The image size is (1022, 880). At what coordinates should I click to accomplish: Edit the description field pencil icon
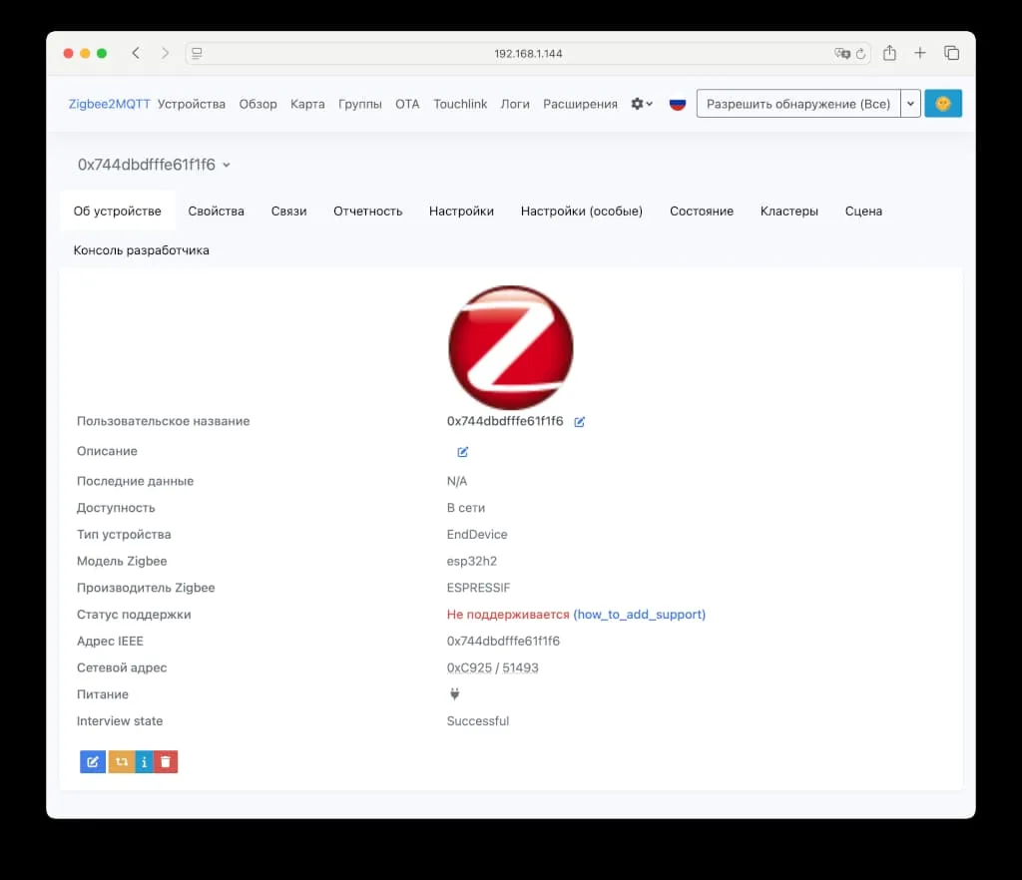(463, 451)
